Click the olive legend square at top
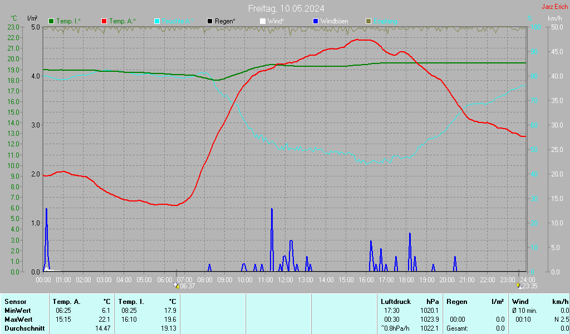This screenshot has height=334, width=570. [368, 21]
